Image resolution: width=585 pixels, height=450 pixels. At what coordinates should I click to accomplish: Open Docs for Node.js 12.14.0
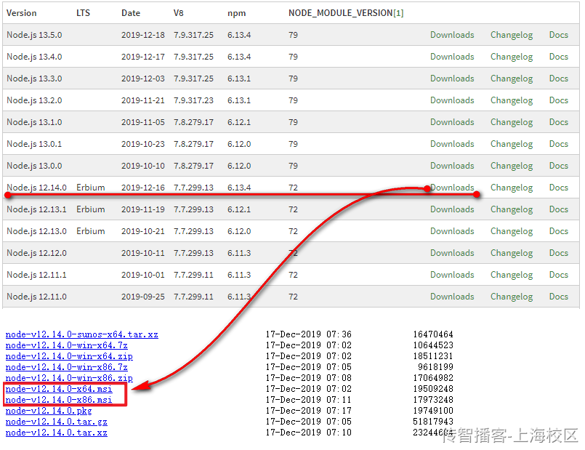pyautogui.click(x=559, y=188)
